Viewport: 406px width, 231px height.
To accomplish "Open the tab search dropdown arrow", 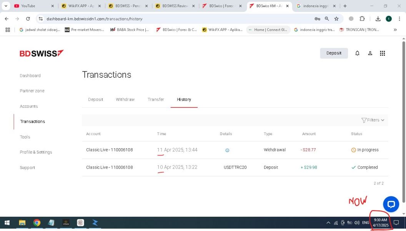I will [x=6, y=6].
